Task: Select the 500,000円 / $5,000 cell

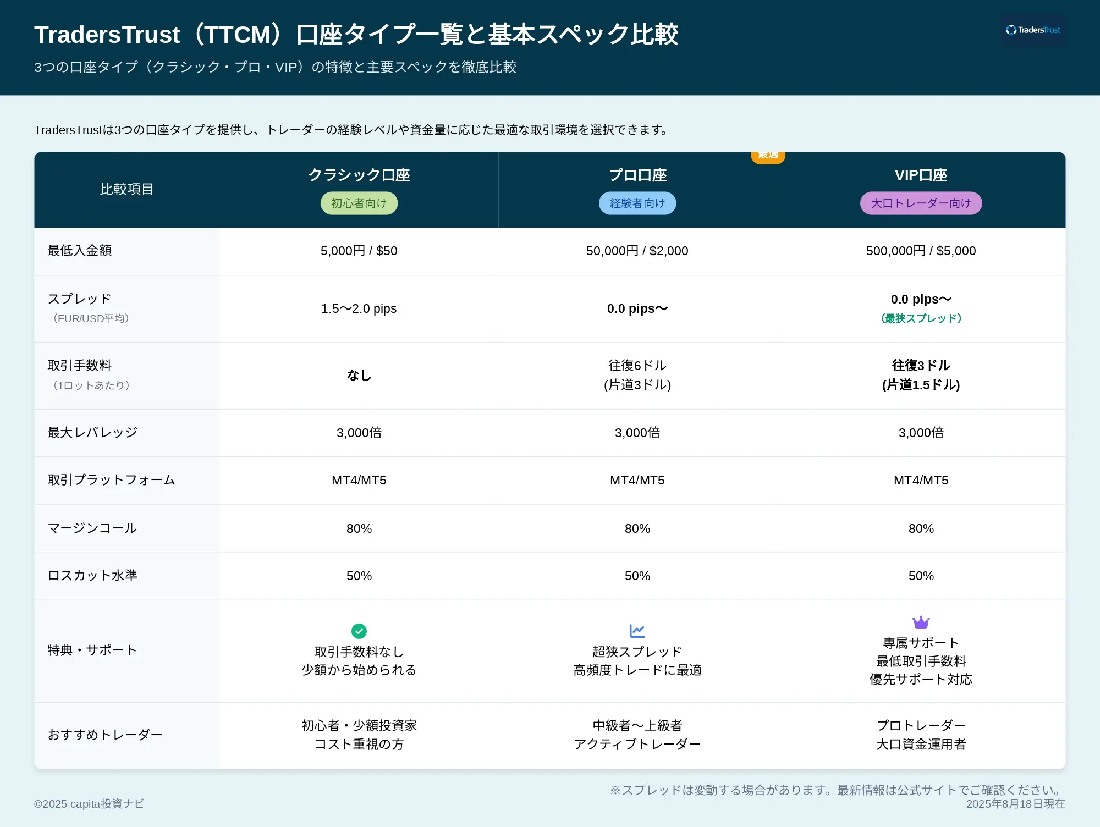Action: tap(921, 251)
